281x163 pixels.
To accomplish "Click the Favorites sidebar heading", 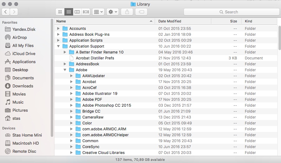I will click(10, 22).
